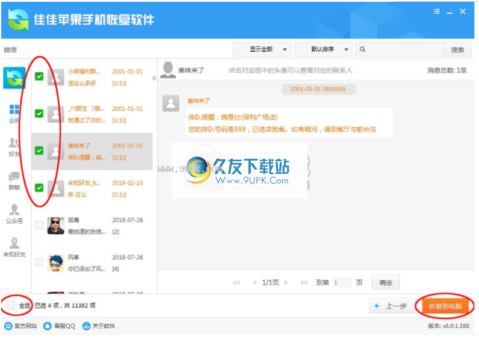Click the 上一步 previous step button

point(392,306)
